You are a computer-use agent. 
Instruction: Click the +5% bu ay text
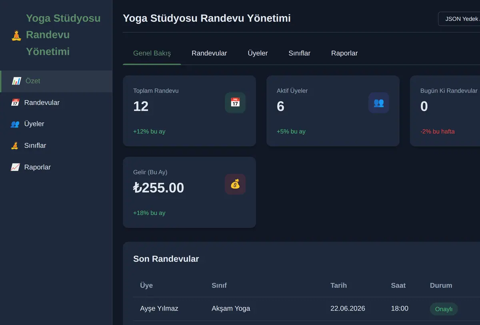(291, 131)
